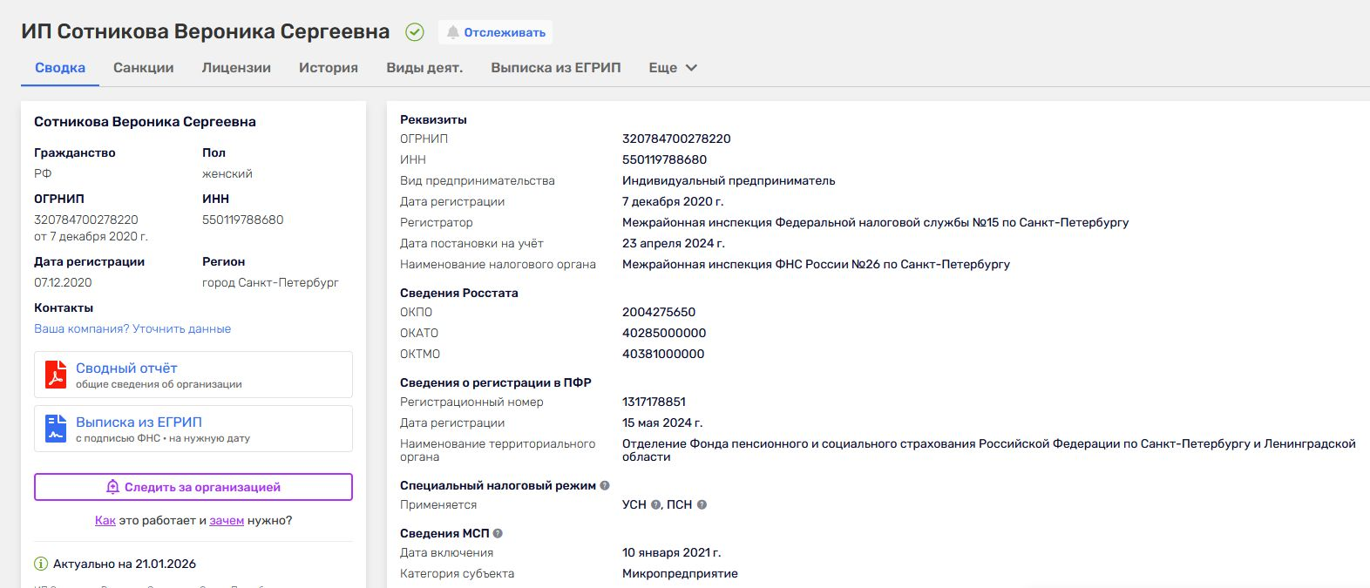Click heading ИП Сотникова Вероника Сергеевна
Viewport: 1370px width, 588px height.
pos(206,31)
